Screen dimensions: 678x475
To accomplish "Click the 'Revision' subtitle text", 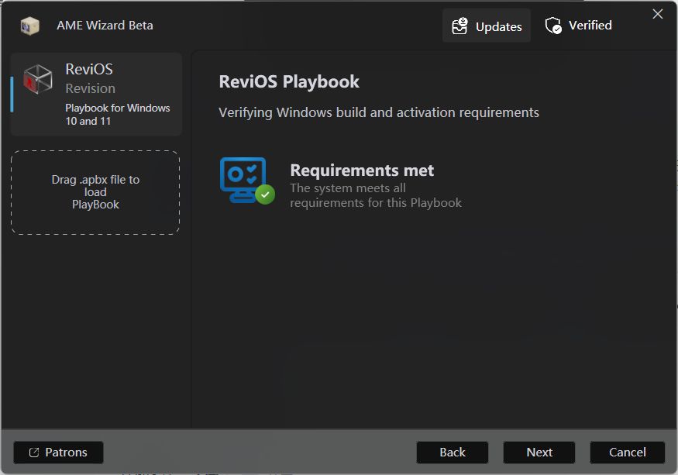I will pos(91,88).
